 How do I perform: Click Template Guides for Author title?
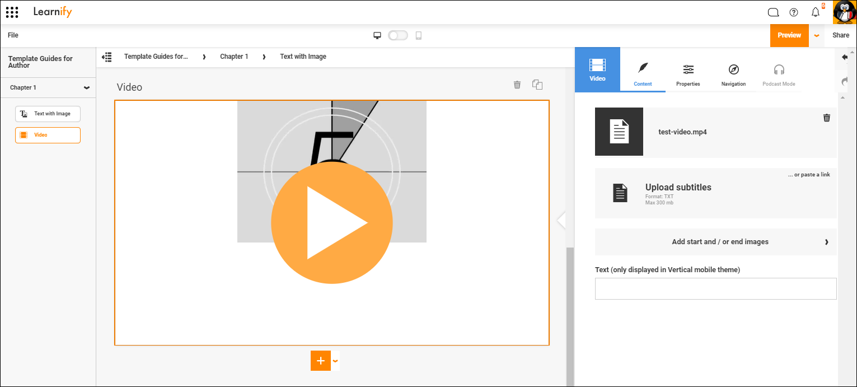(x=40, y=62)
